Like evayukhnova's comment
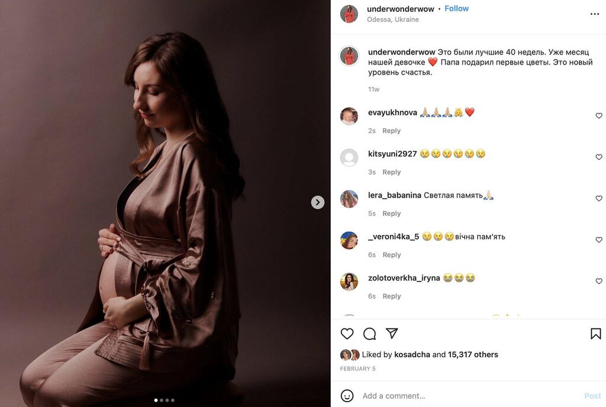The image size is (606, 407). 599,115
